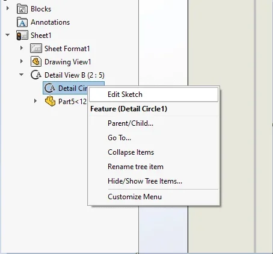Click the yellow Part5 part icon
This screenshot has width=273, height=254.
[x=50, y=101]
